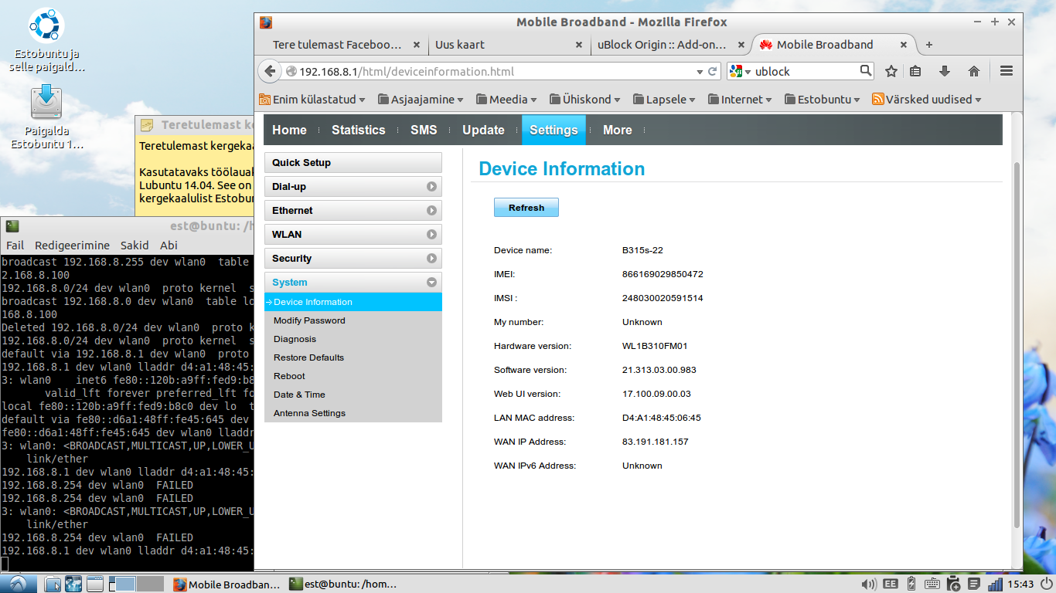
Task: Open the Estobuntu desktop shortcut icon
Action: point(46,40)
